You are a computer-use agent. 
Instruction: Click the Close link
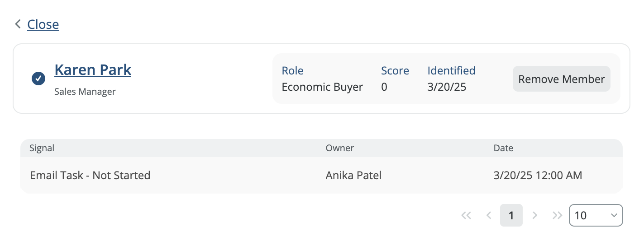click(x=43, y=24)
